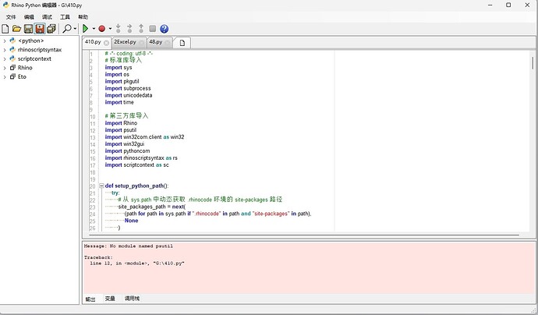Open the 调试 menu
This screenshot has width=538, height=315.
[x=47, y=17]
